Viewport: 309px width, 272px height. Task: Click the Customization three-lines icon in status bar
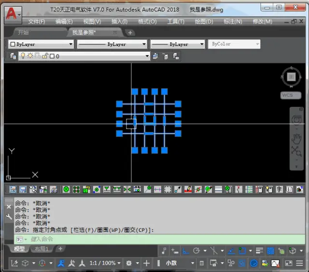click(x=299, y=263)
